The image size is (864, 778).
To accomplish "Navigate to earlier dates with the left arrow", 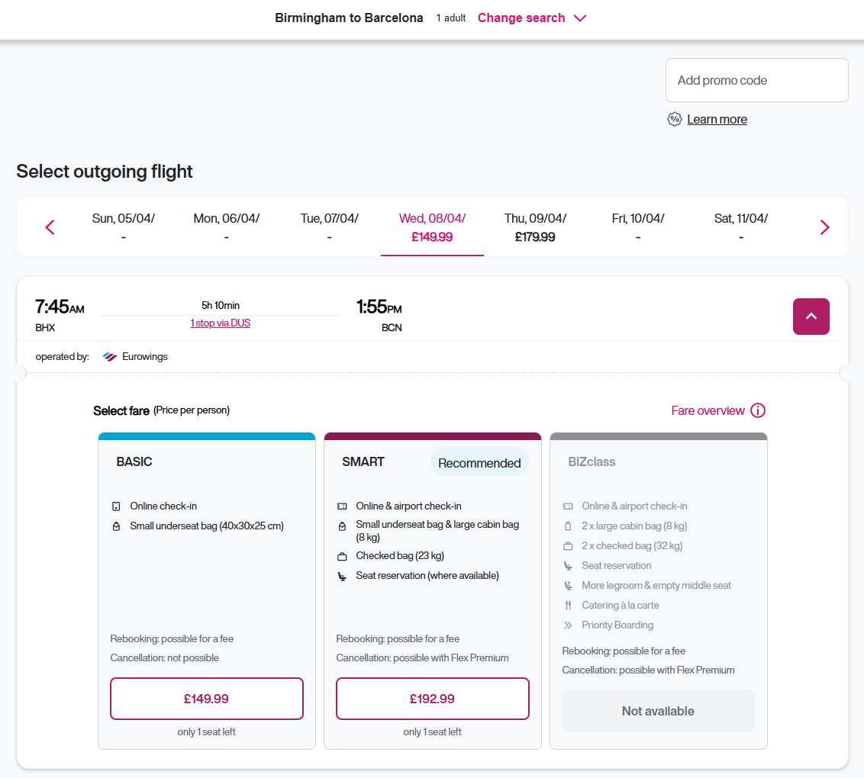I will (50, 227).
